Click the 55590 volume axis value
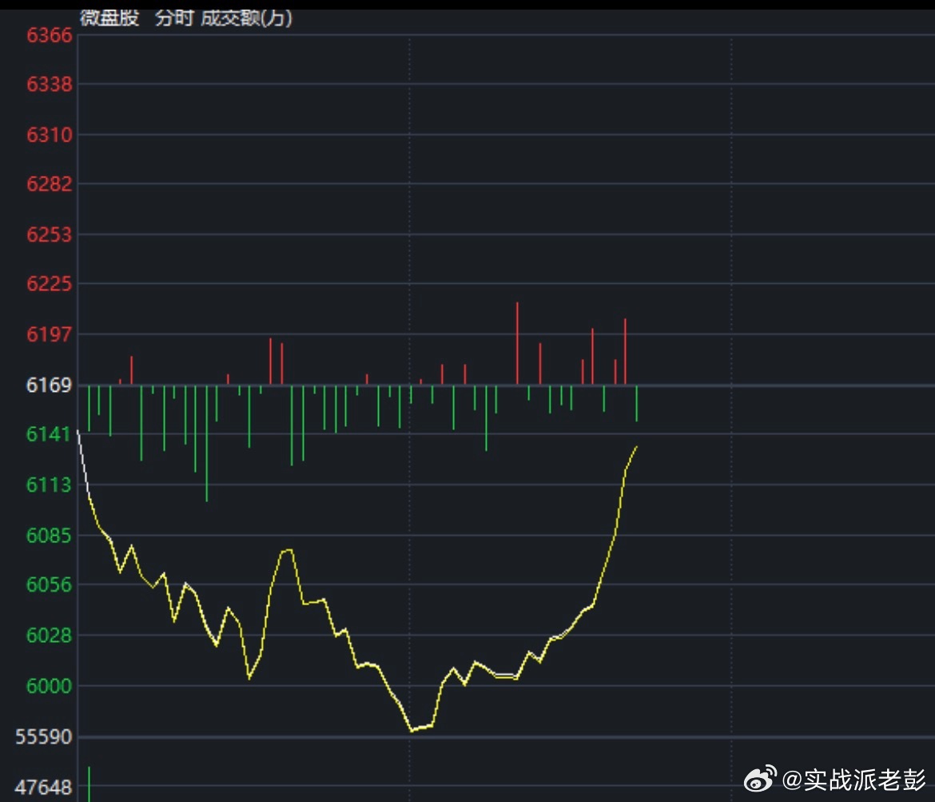 [44, 736]
